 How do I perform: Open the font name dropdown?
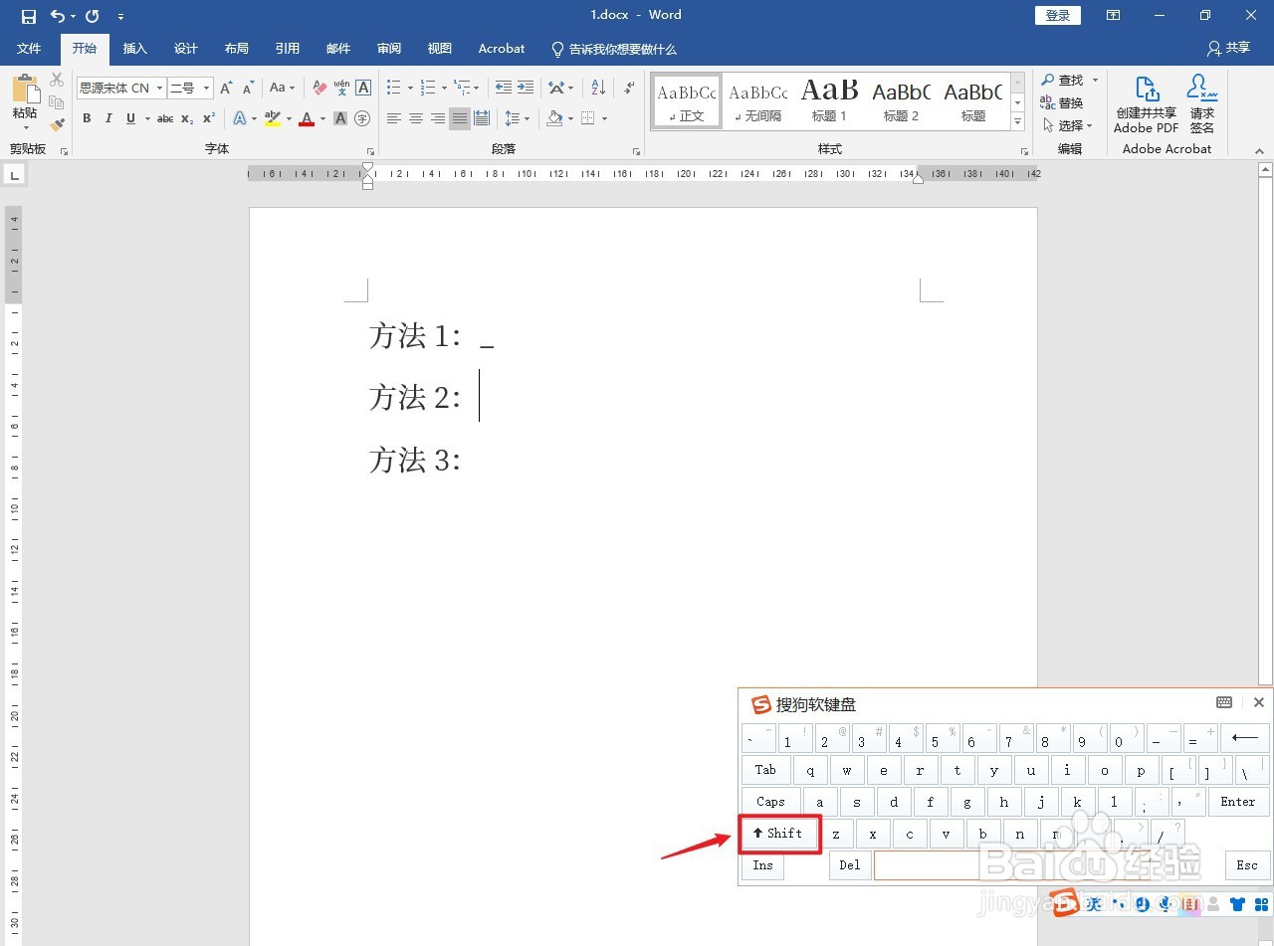click(x=158, y=88)
